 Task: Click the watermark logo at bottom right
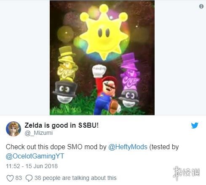(186, 172)
